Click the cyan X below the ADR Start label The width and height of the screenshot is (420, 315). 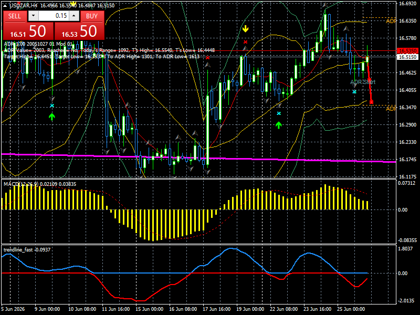(354, 92)
